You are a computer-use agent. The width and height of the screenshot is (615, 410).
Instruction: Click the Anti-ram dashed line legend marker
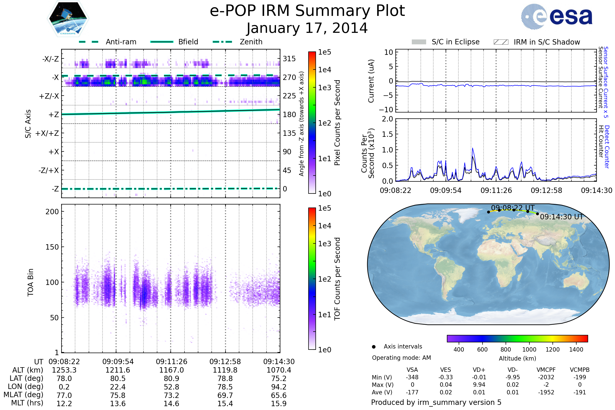pyautogui.click(x=89, y=42)
